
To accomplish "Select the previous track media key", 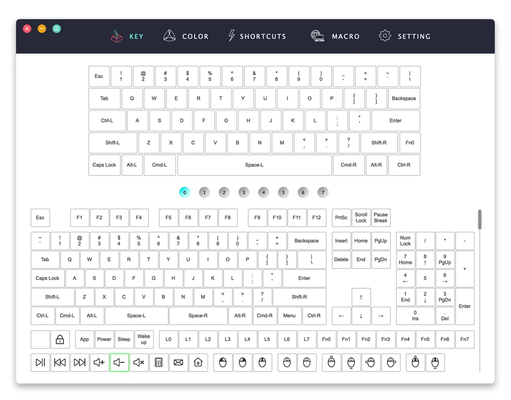I will point(60,362).
